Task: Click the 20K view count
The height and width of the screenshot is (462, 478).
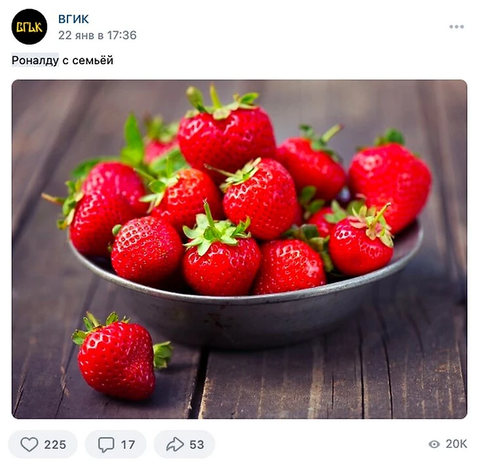Action: point(456,444)
